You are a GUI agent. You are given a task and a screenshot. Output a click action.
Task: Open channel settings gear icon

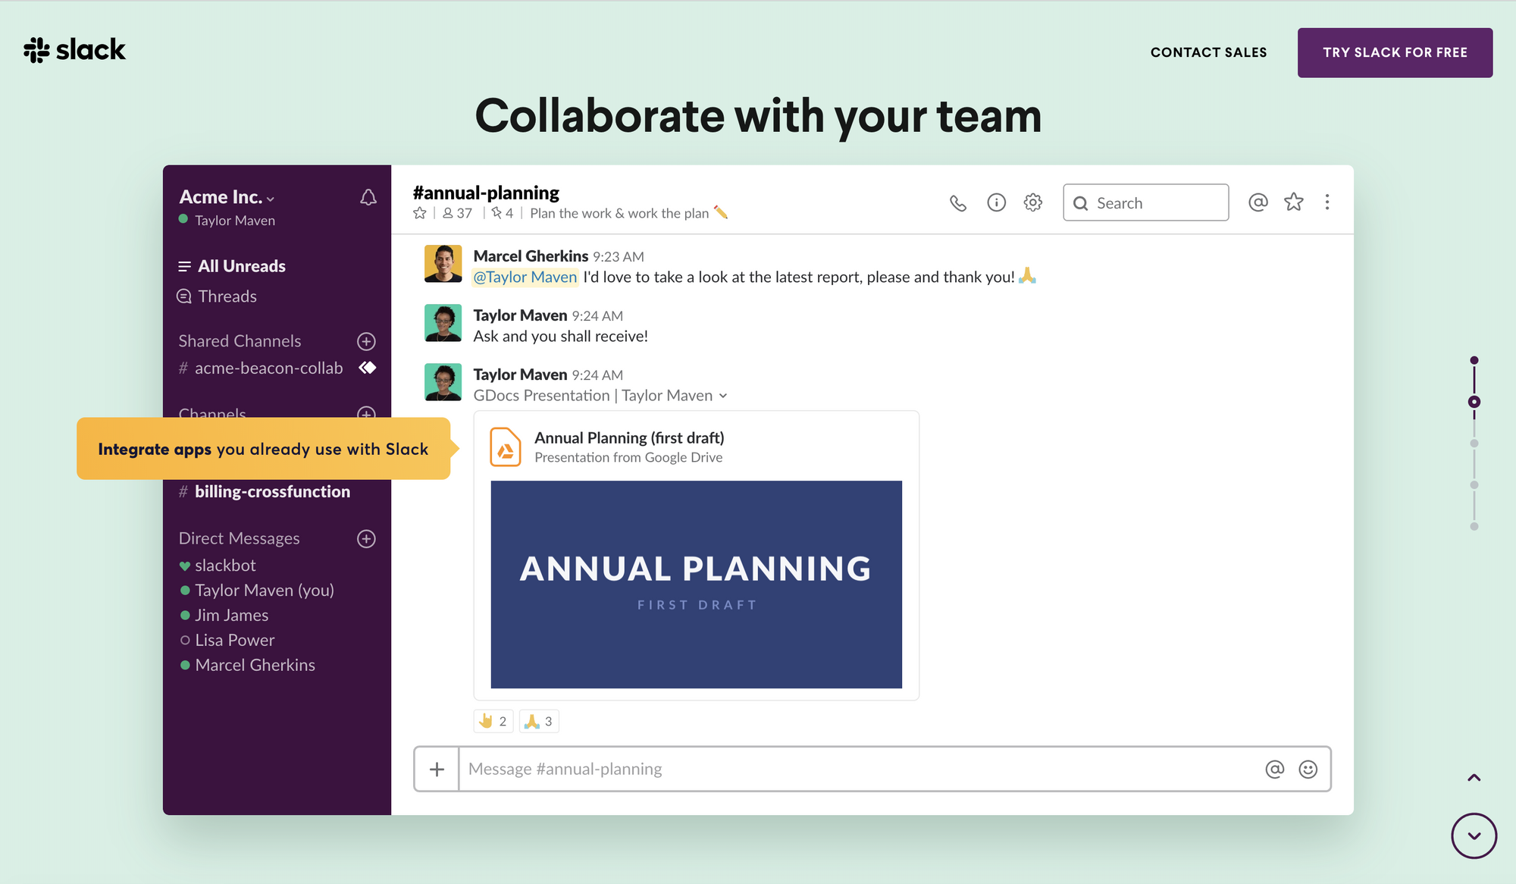(1033, 202)
